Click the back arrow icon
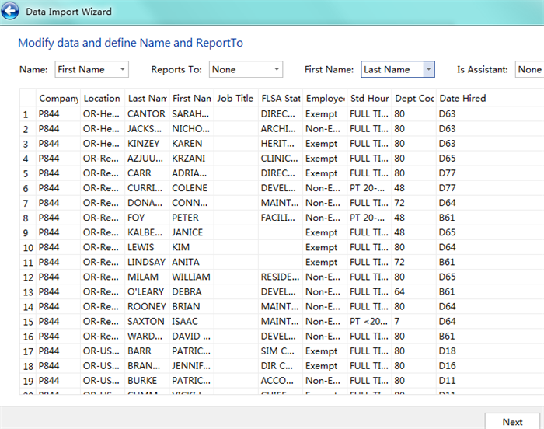Viewport: 544px width, 429px height. (x=12, y=12)
